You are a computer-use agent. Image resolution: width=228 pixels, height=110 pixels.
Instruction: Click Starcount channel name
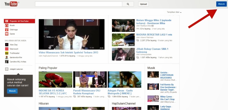point(14,49)
